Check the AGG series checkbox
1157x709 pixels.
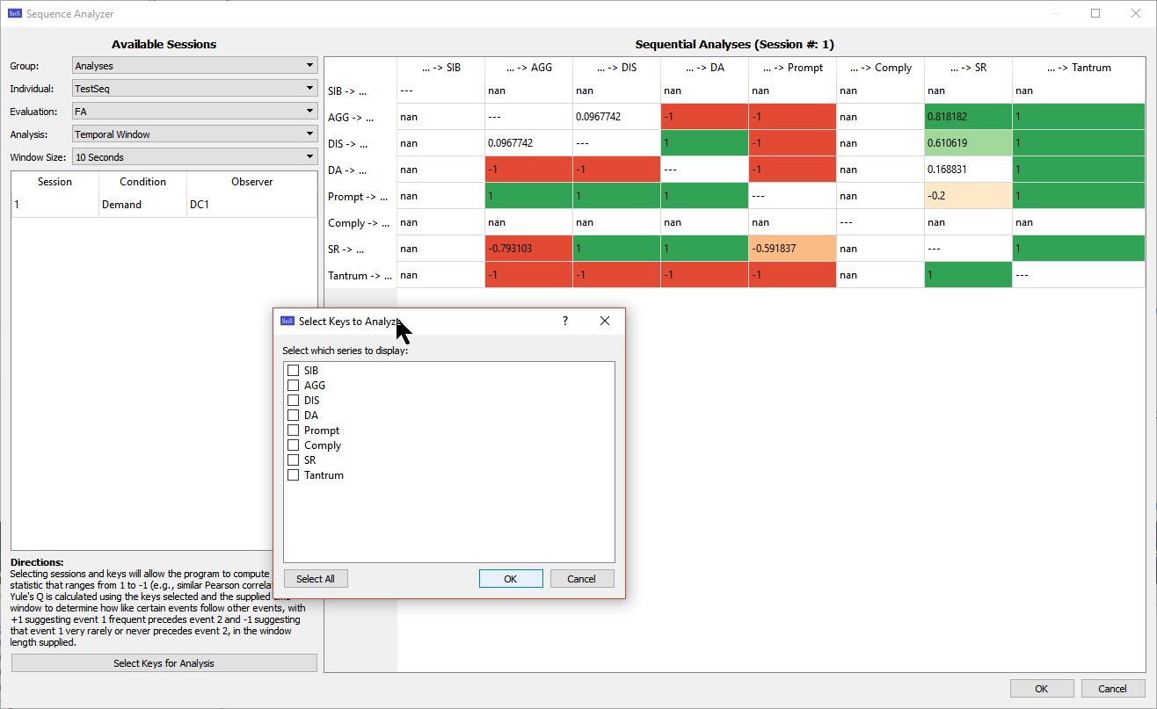(294, 386)
